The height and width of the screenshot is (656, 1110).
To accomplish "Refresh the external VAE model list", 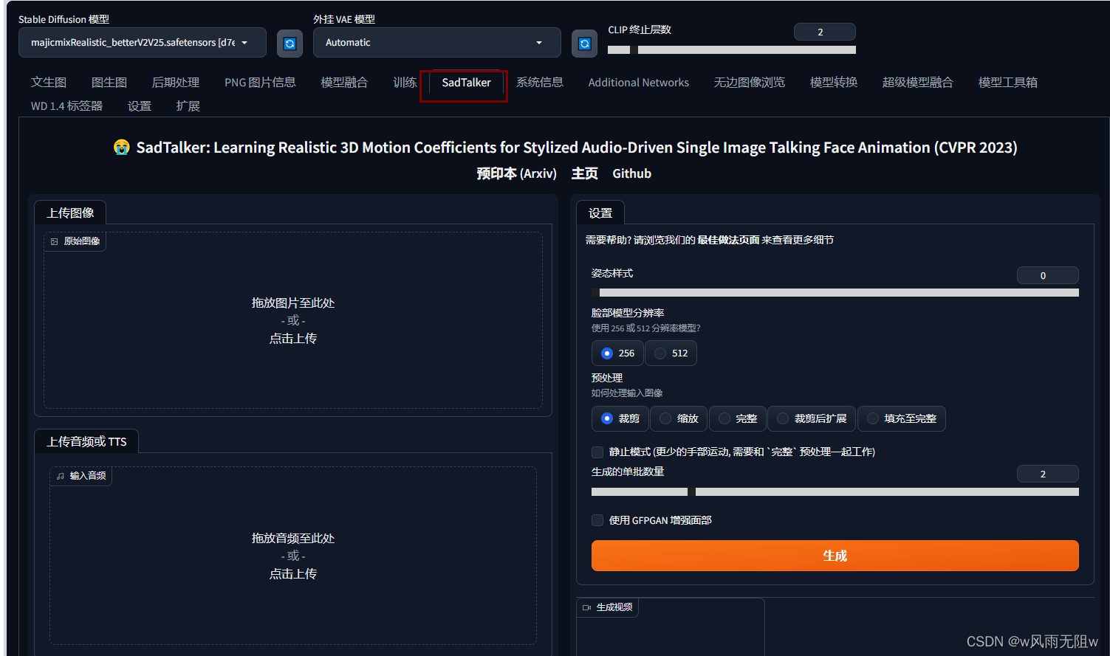I will (584, 44).
